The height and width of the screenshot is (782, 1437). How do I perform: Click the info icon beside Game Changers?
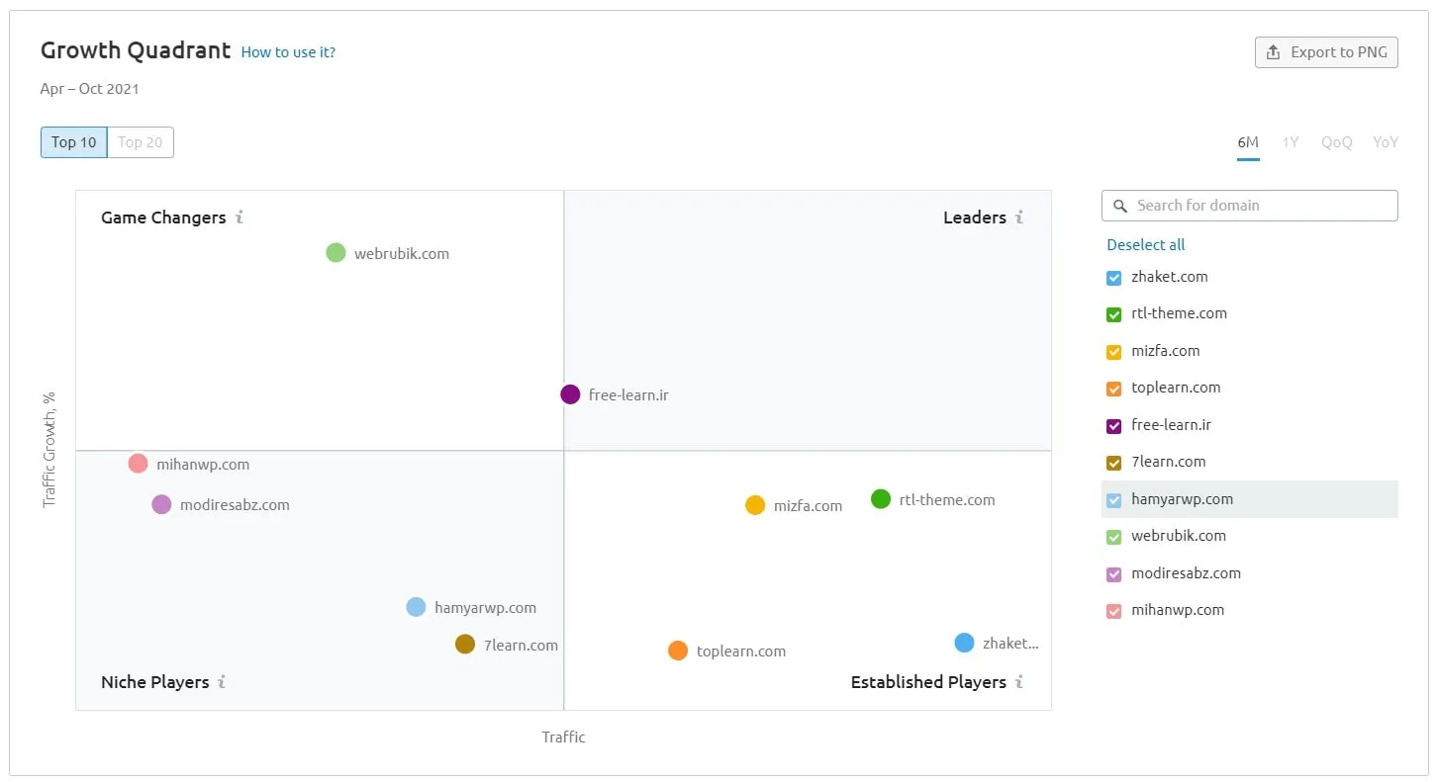[239, 217]
